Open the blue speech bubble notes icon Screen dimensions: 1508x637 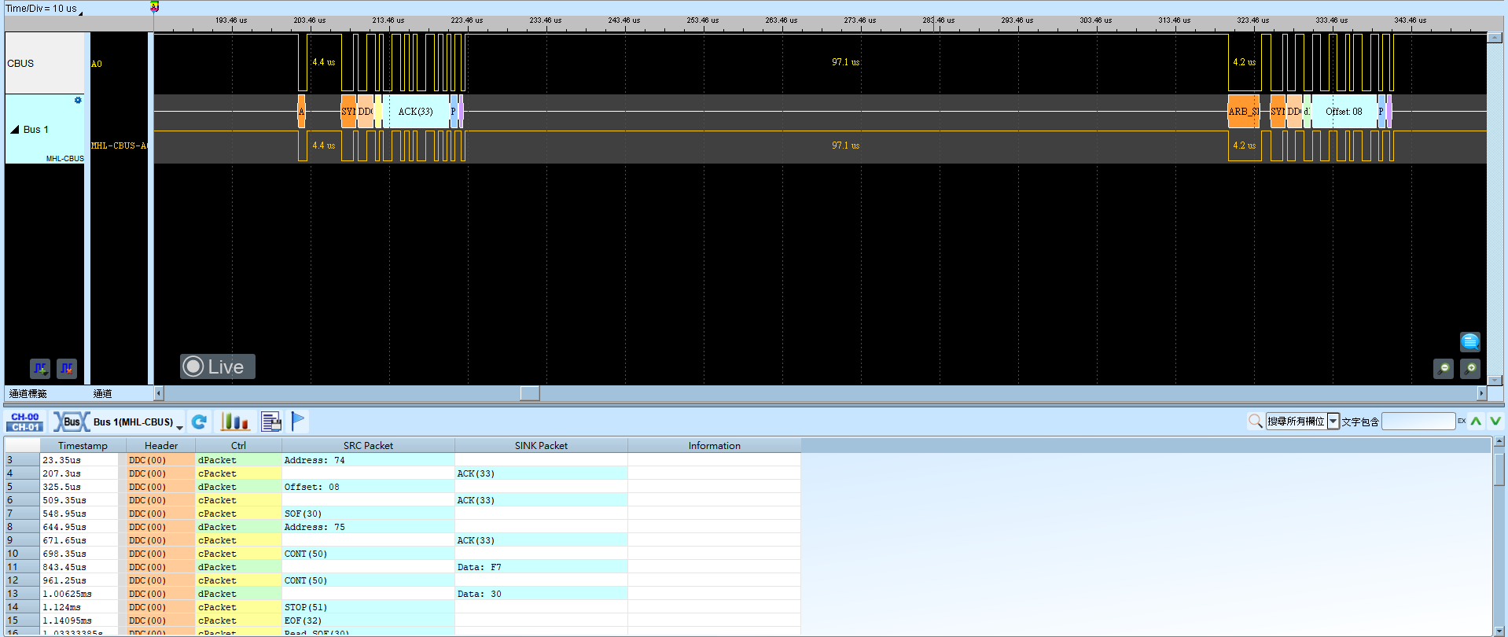click(x=1470, y=341)
